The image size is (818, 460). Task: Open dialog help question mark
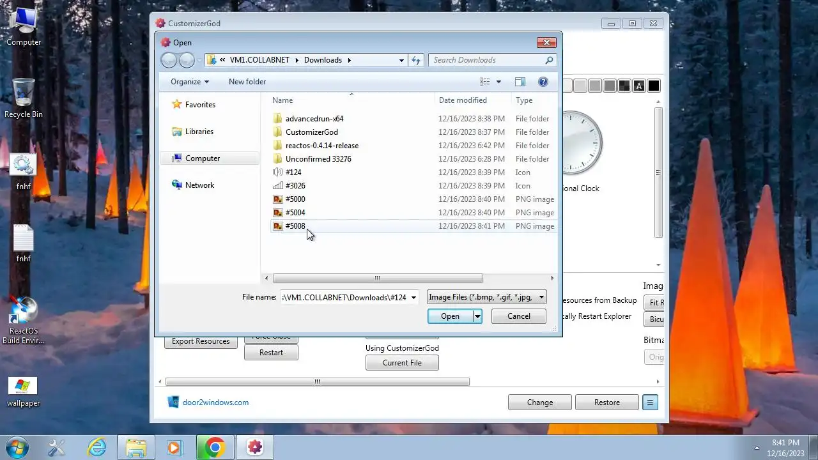(543, 82)
